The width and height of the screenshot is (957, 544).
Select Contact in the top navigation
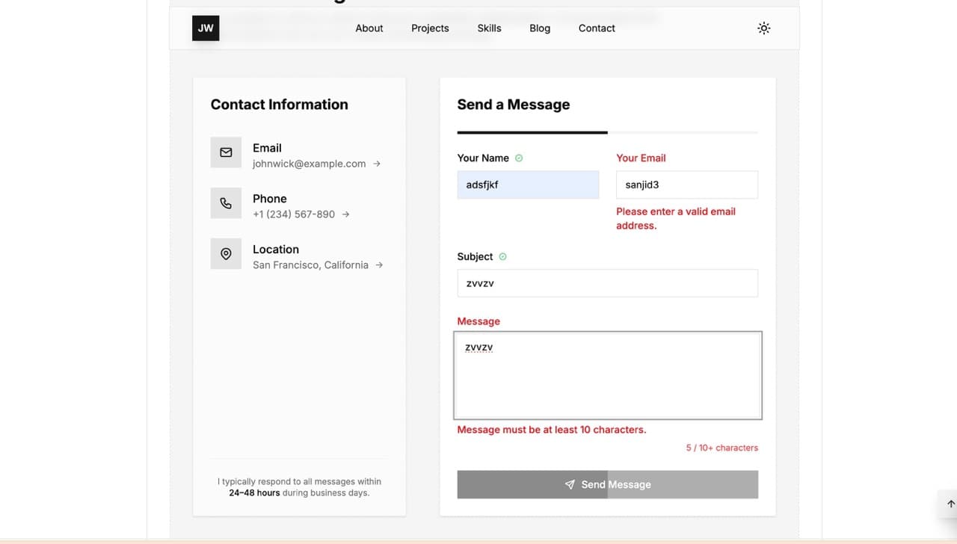point(597,28)
